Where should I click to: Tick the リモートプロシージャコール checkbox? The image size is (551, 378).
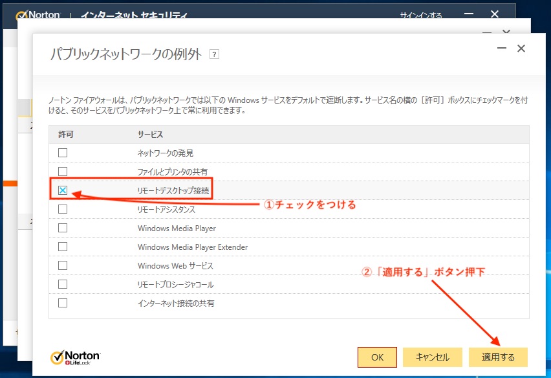click(x=63, y=284)
